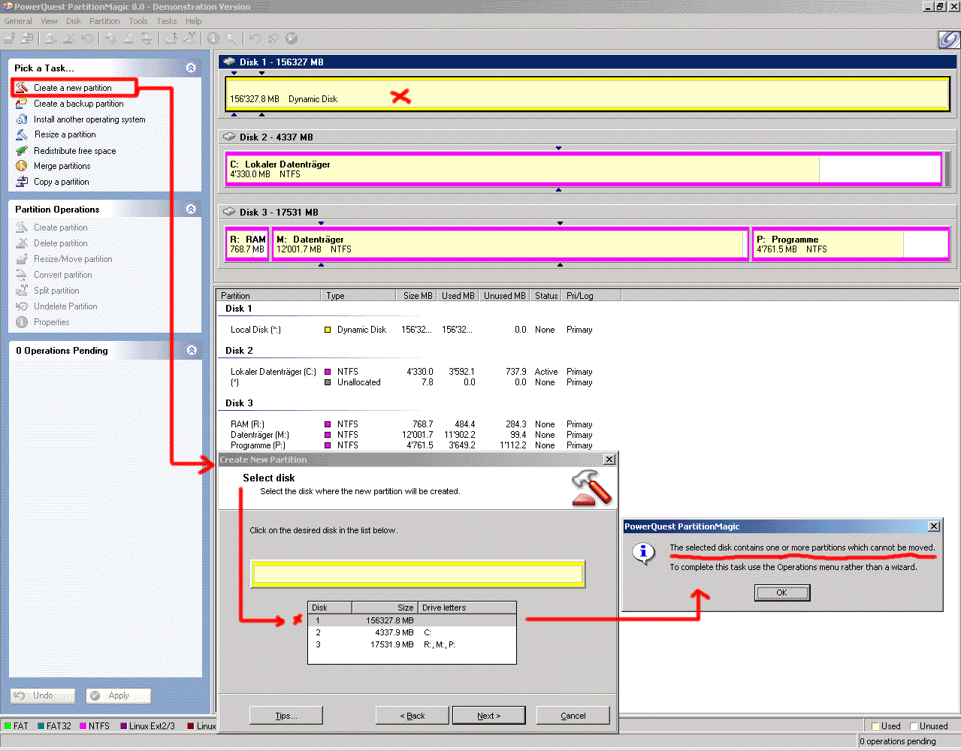The width and height of the screenshot is (961, 751).
Task: Launch Install another operating system task
Action: coord(89,119)
